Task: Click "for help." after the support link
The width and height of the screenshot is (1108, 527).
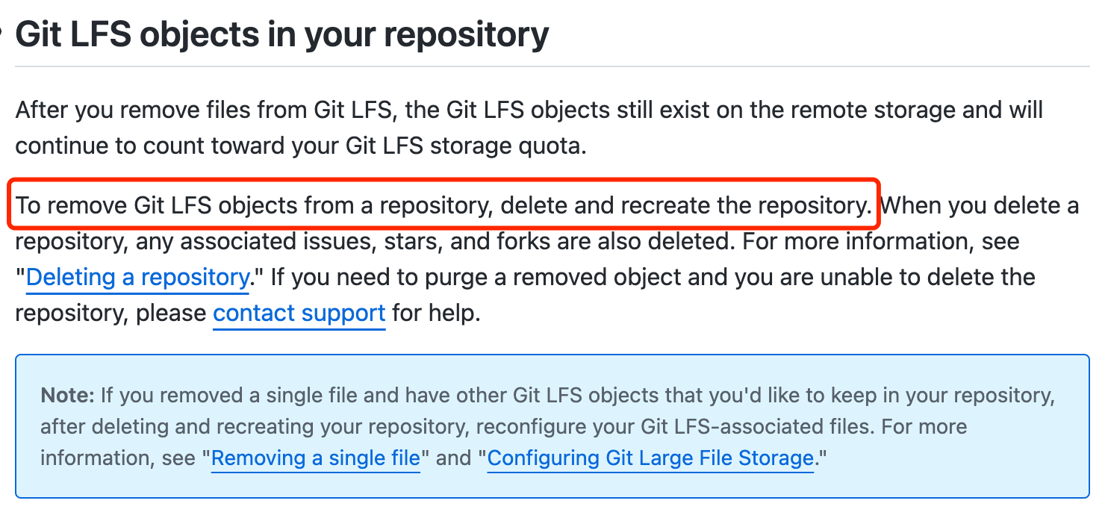Action: coord(437,313)
